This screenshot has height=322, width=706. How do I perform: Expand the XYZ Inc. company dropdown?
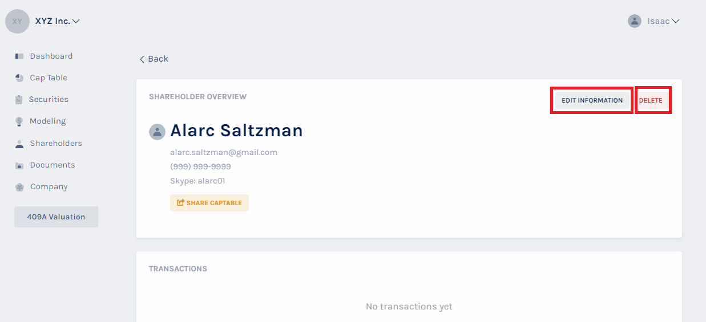(x=76, y=21)
